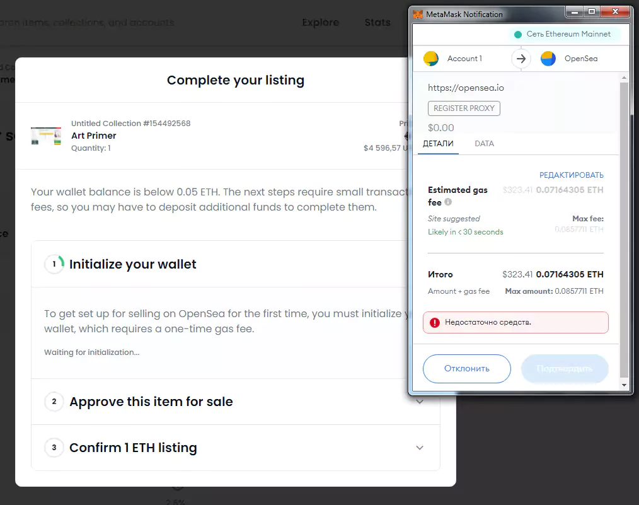This screenshot has width=639, height=505.
Task: Expand the Confirm 1 ETH listing chevron
Action: point(420,448)
